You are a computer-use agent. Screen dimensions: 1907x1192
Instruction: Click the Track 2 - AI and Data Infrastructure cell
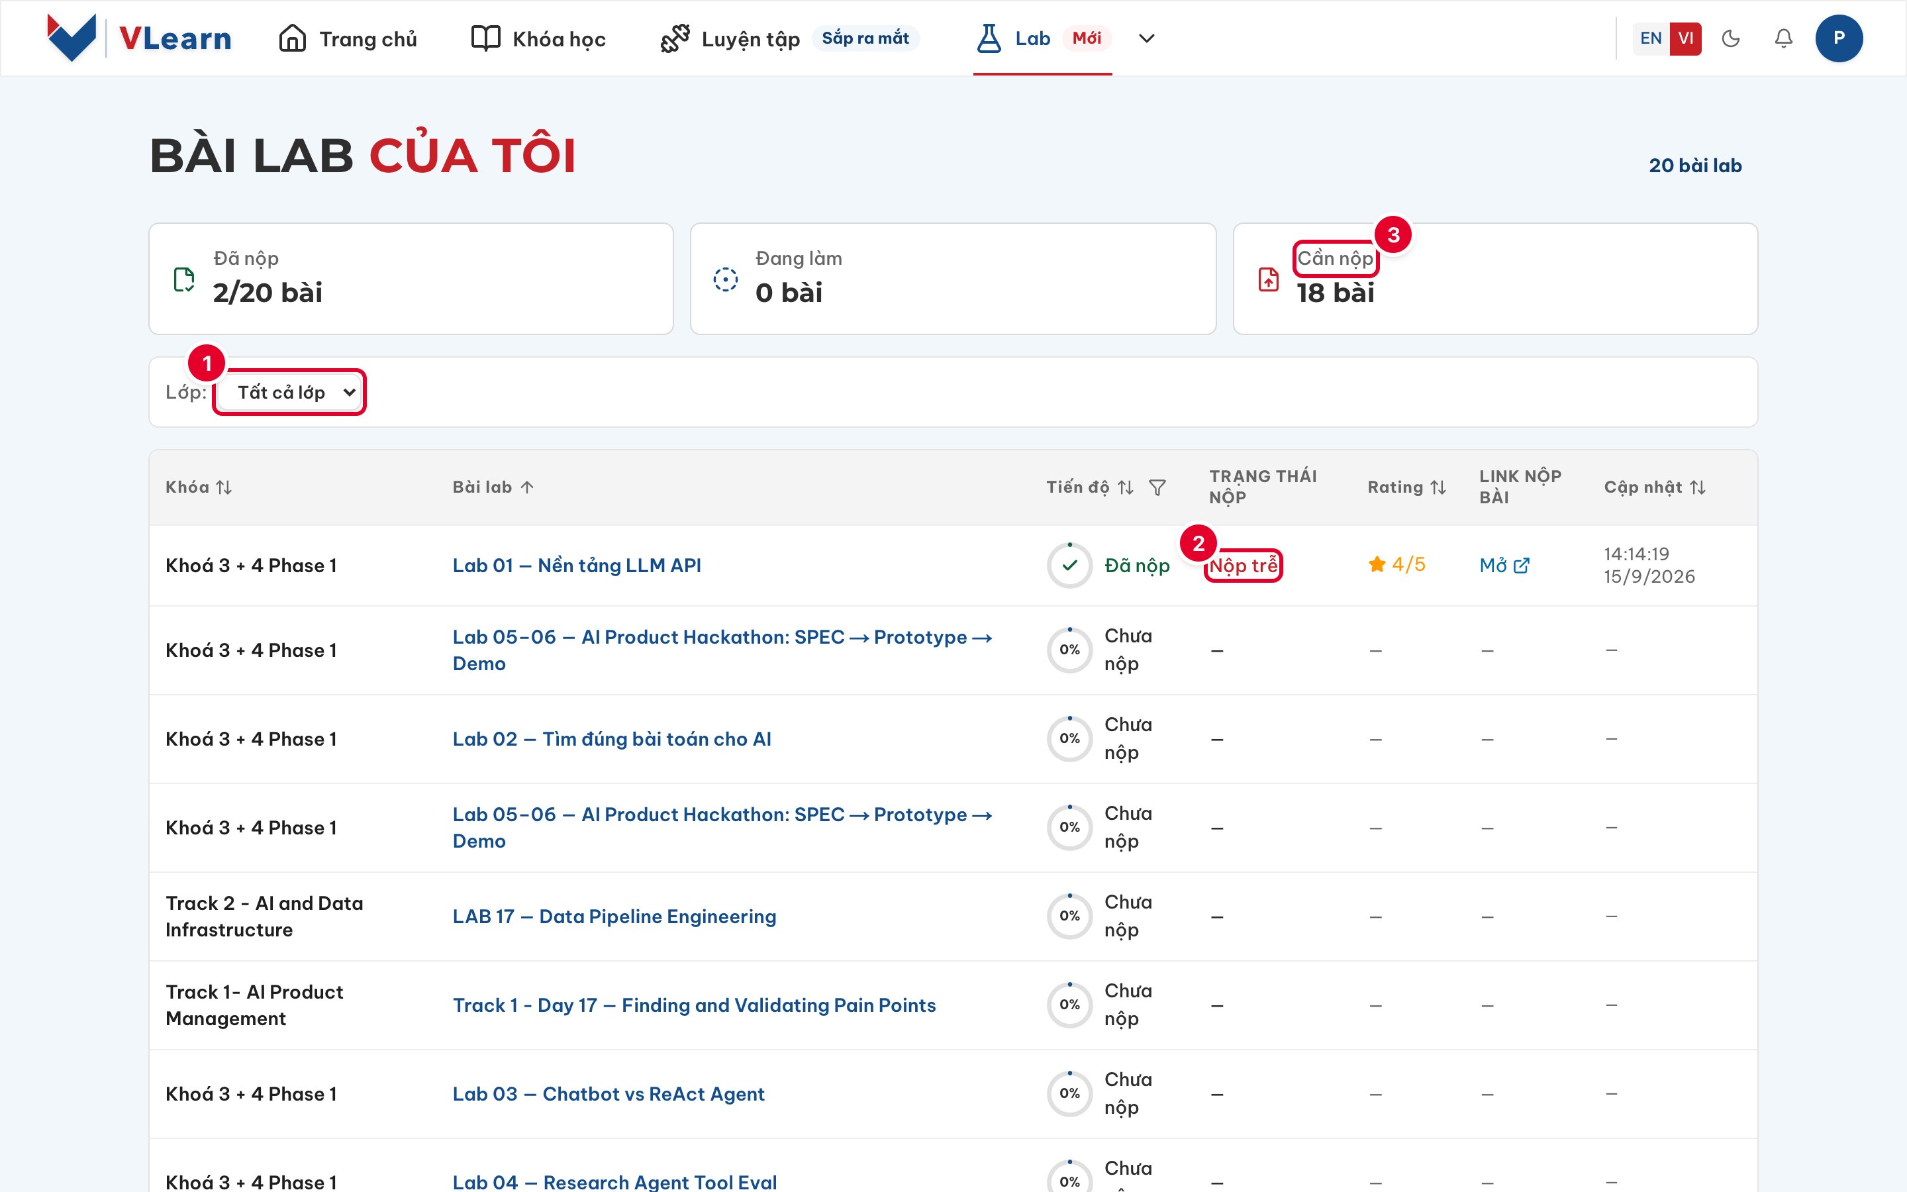click(264, 916)
